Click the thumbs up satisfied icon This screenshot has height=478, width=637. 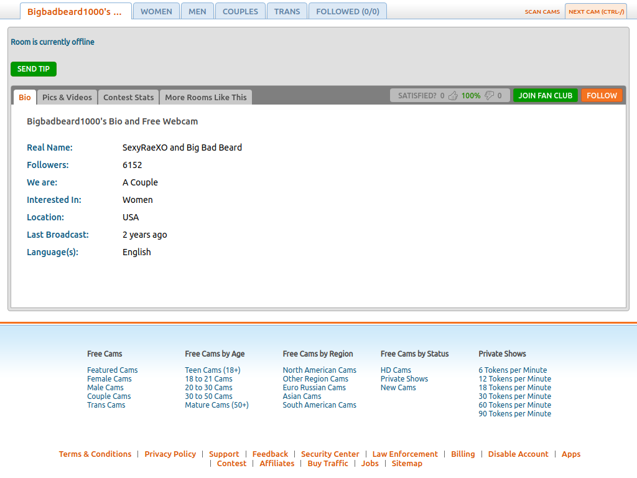pos(453,95)
